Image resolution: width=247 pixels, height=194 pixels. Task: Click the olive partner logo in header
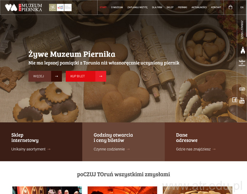tap(53, 7)
